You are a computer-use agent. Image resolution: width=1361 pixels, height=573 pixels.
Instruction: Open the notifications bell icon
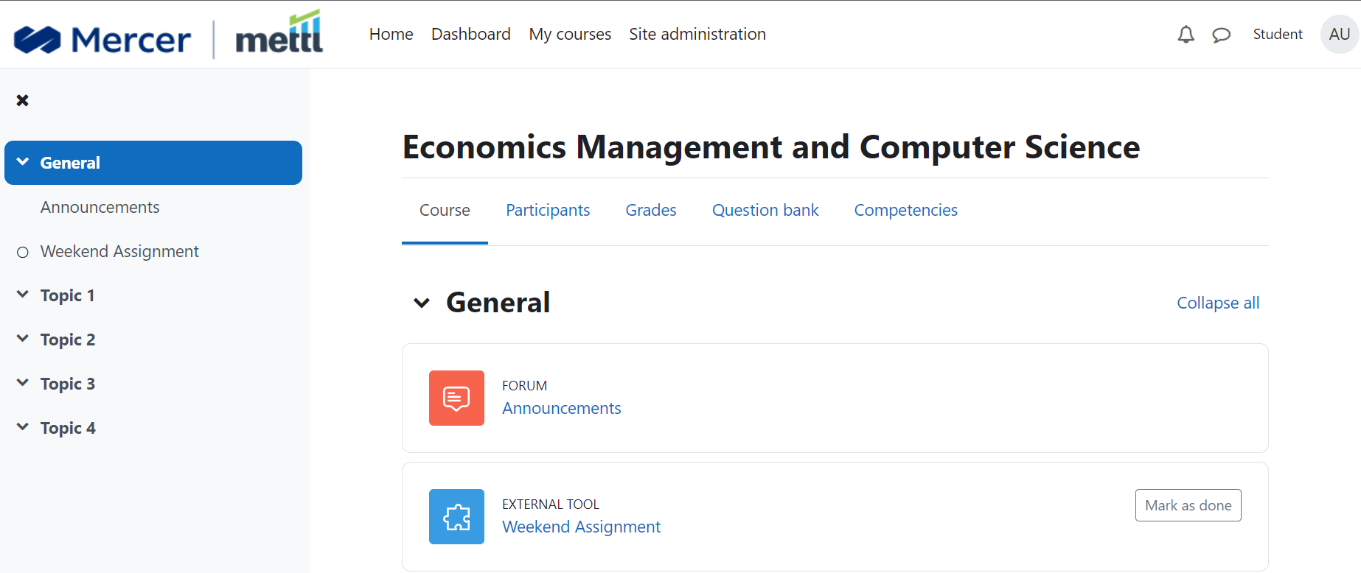pyautogui.click(x=1186, y=35)
